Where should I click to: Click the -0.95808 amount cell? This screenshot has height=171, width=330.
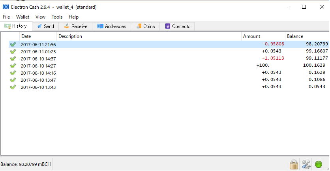tap(273, 44)
